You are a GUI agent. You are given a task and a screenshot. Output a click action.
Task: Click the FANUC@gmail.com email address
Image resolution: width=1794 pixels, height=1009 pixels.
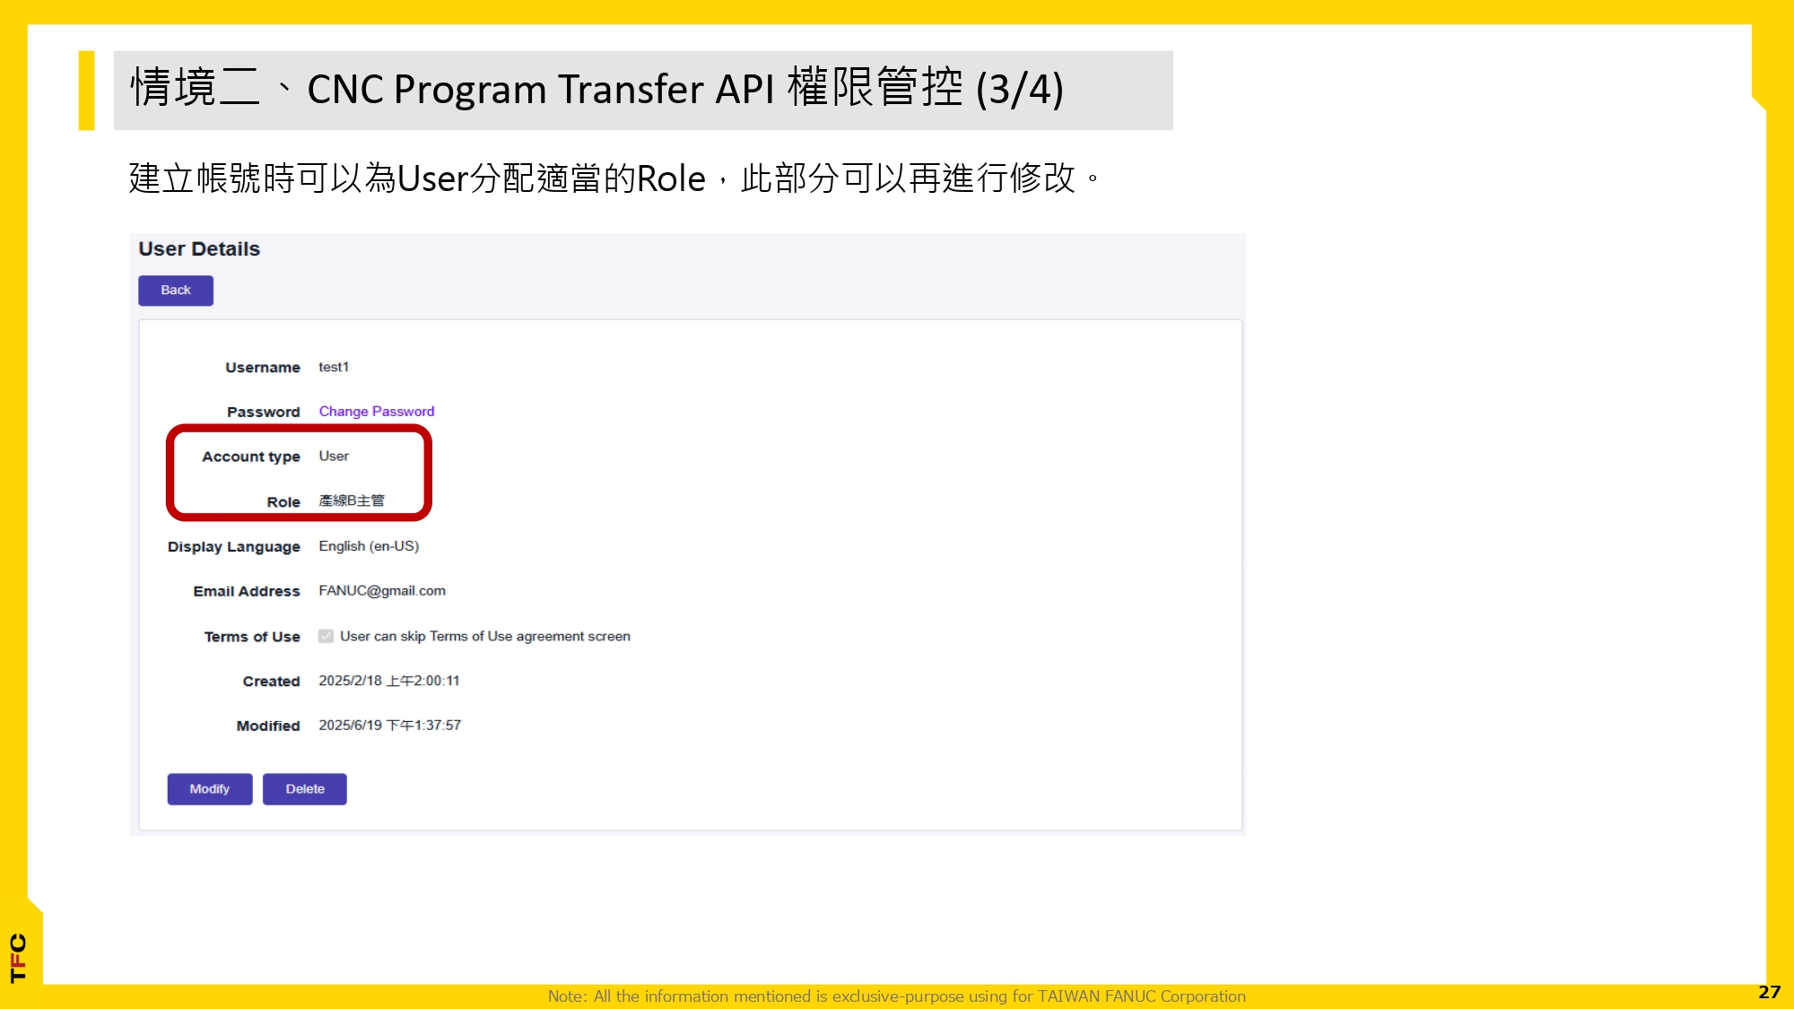(382, 590)
